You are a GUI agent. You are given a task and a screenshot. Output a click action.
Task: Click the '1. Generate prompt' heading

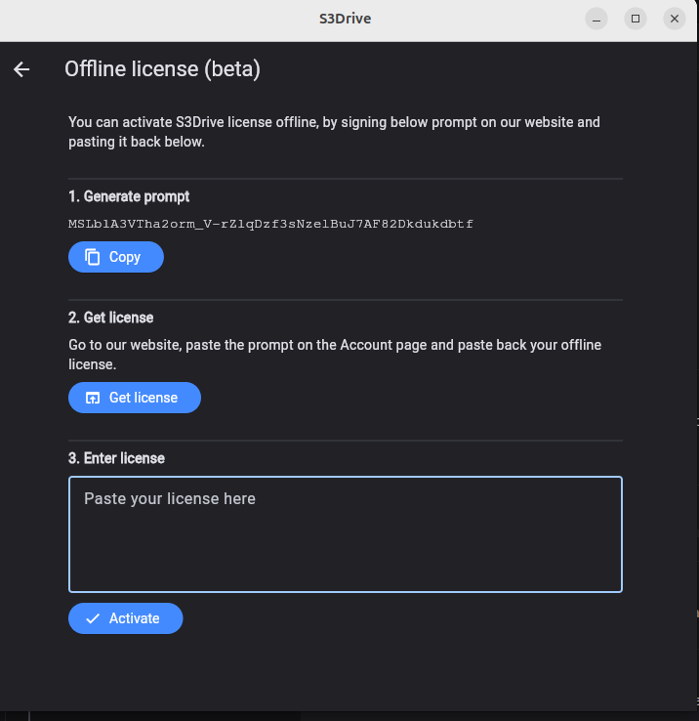(129, 196)
